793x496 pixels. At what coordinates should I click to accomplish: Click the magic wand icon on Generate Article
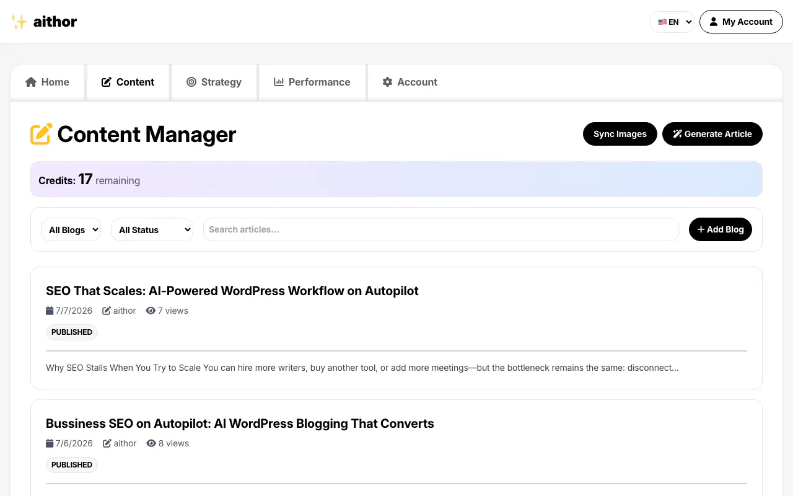677,134
